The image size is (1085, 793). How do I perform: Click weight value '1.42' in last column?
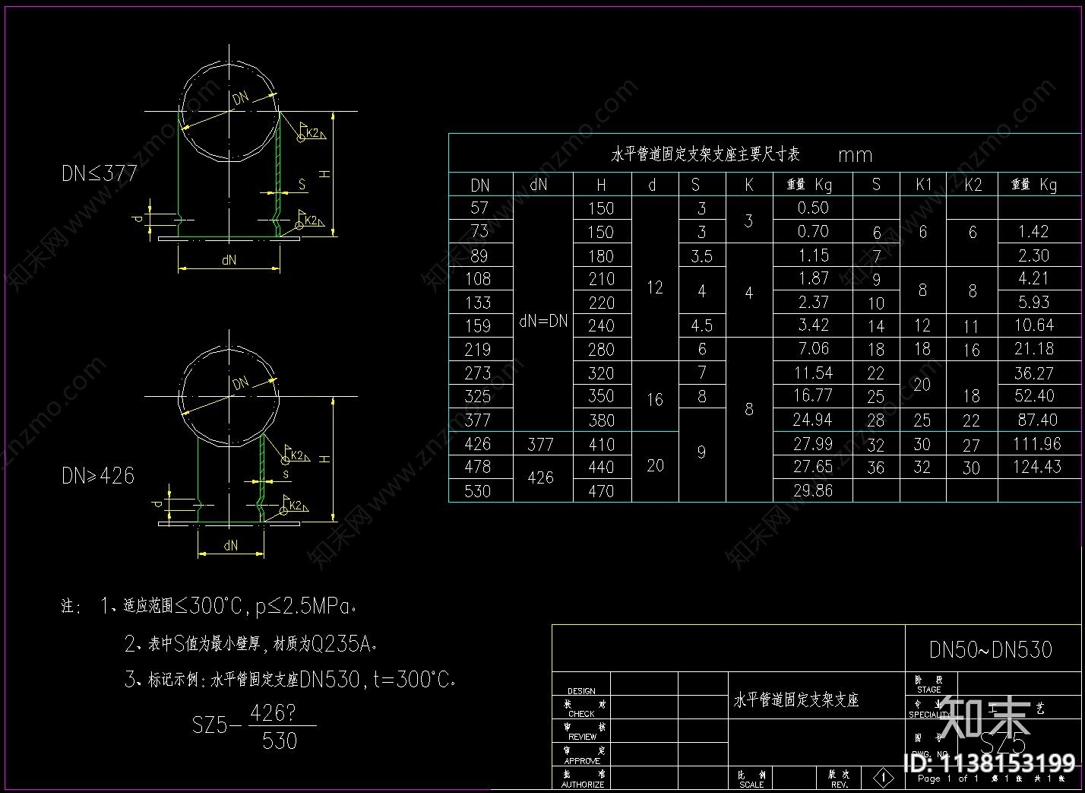(x=1033, y=232)
